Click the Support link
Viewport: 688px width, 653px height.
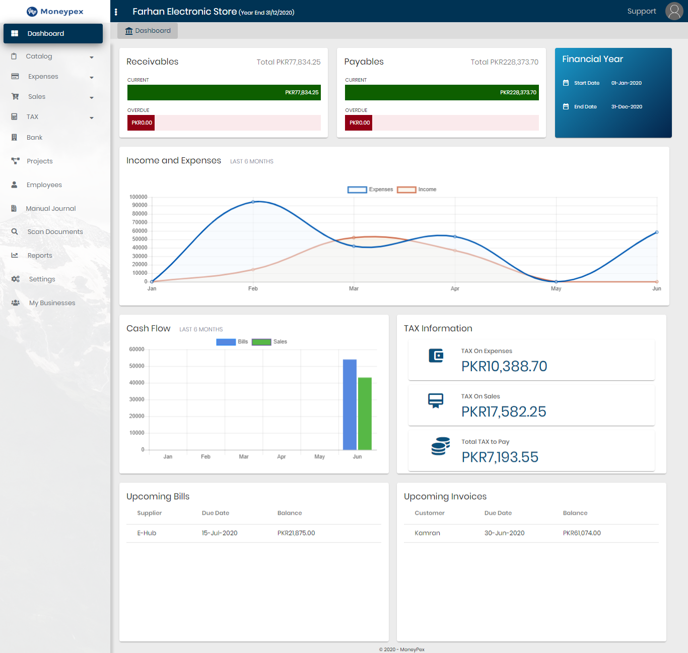click(x=641, y=11)
